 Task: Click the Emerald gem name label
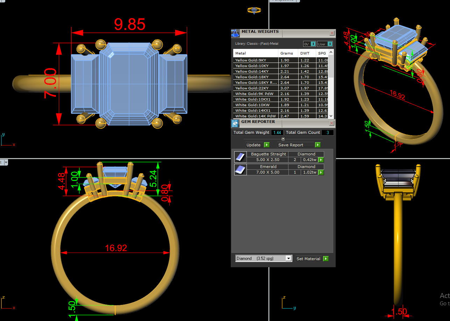(x=268, y=167)
